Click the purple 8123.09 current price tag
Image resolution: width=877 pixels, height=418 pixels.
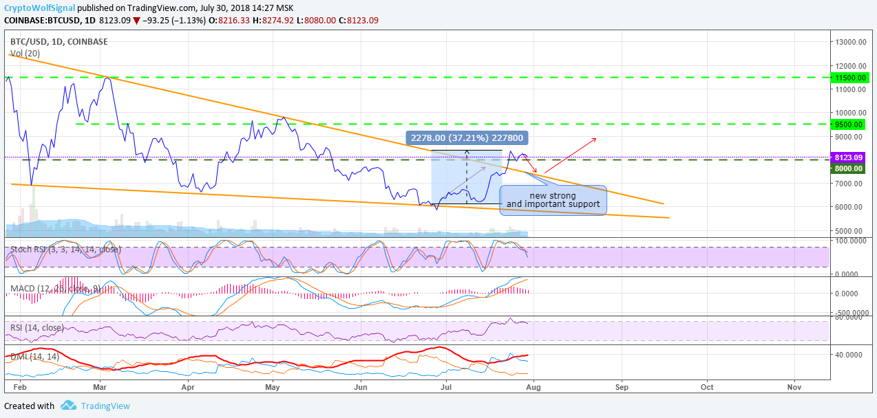click(x=849, y=157)
